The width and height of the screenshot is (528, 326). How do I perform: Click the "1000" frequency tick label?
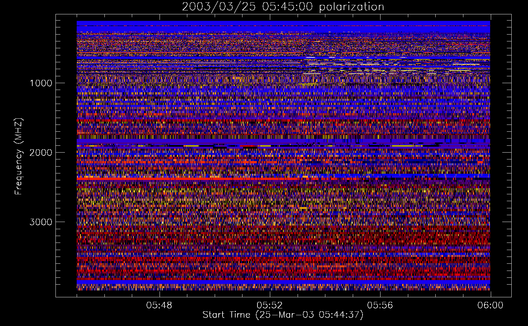click(x=41, y=83)
